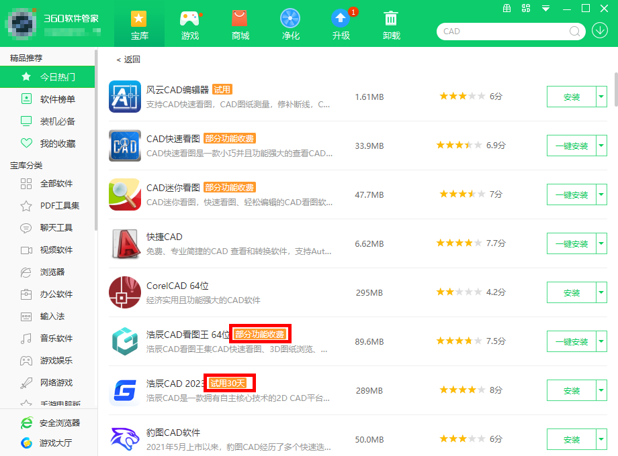Open the skin/theme icon in title bar
This screenshot has width=618, height=456.
click(526, 8)
